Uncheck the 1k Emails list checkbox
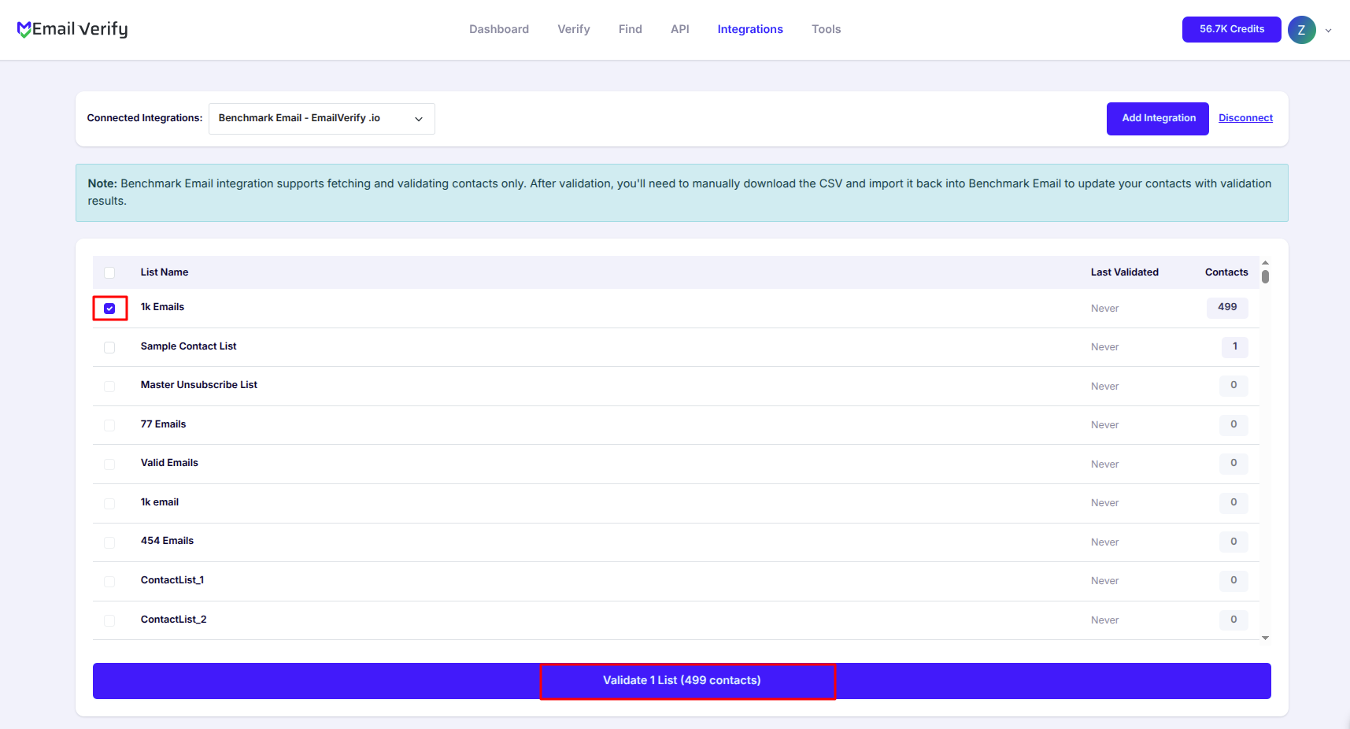Viewport: 1350px width, 729px height. (x=109, y=309)
